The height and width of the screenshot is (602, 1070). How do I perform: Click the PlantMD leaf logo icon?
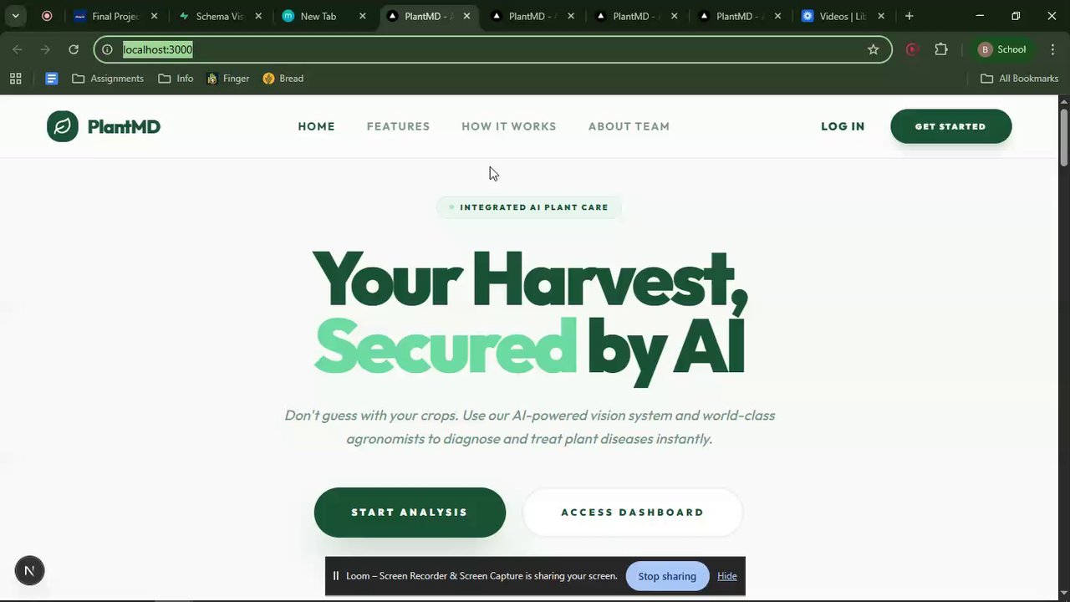pyautogui.click(x=62, y=126)
